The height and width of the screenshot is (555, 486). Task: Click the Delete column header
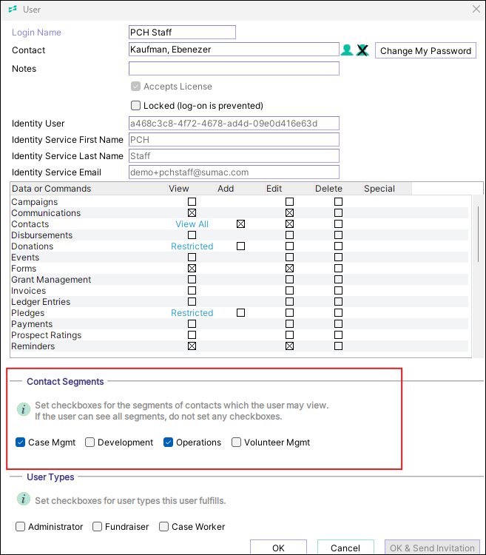[338, 189]
